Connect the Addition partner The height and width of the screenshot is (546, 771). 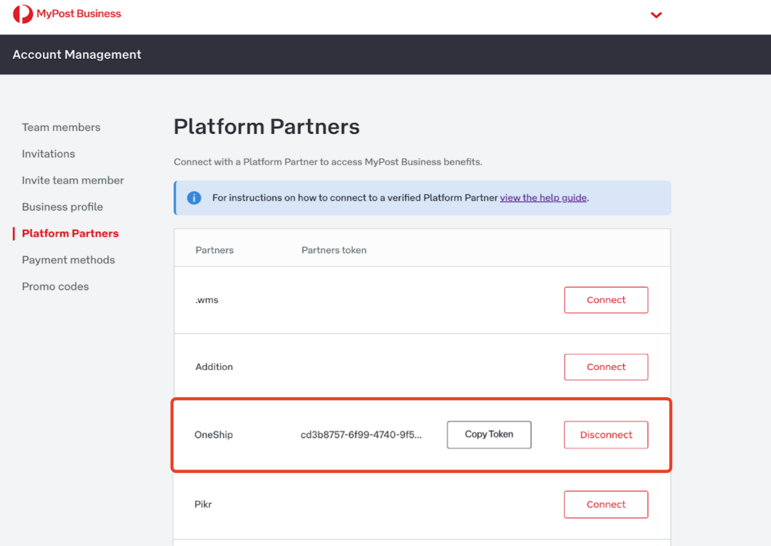[606, 367]
